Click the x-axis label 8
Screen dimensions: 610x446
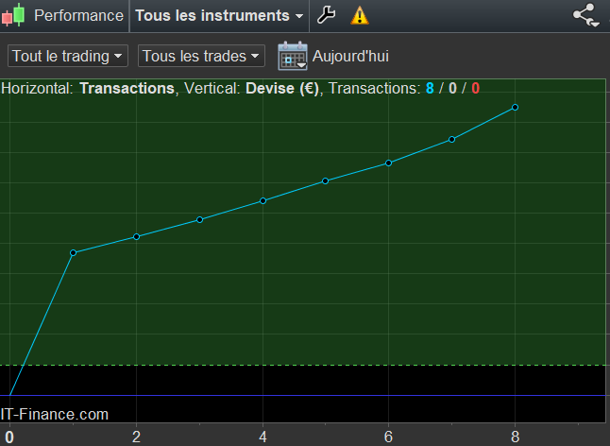click(x=515, y=437)
